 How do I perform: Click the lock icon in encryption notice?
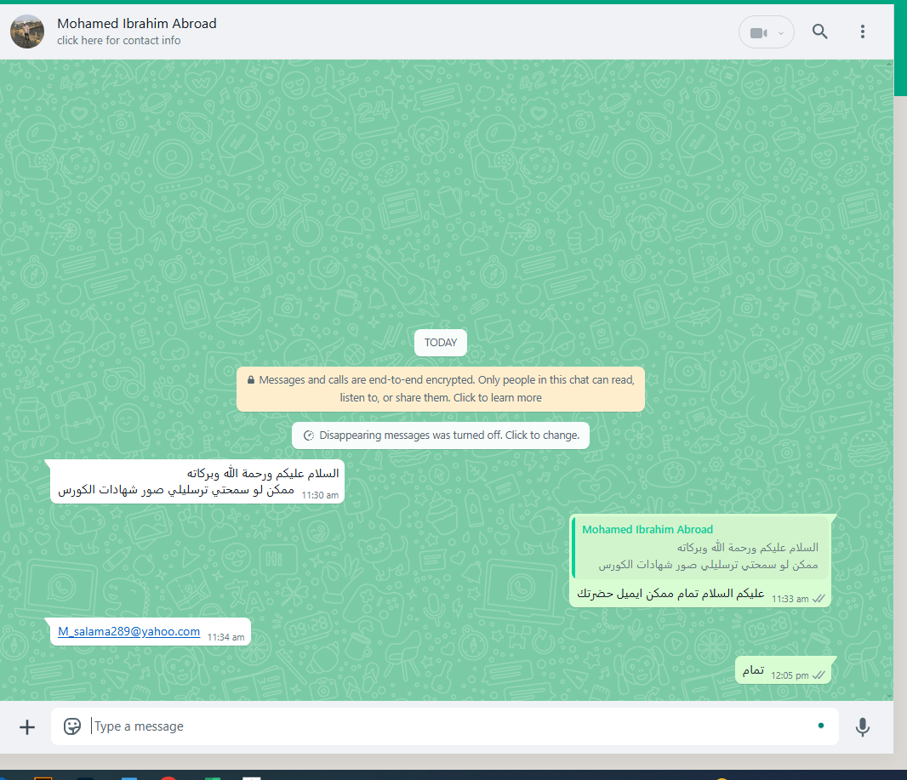[x=251, y=380]
